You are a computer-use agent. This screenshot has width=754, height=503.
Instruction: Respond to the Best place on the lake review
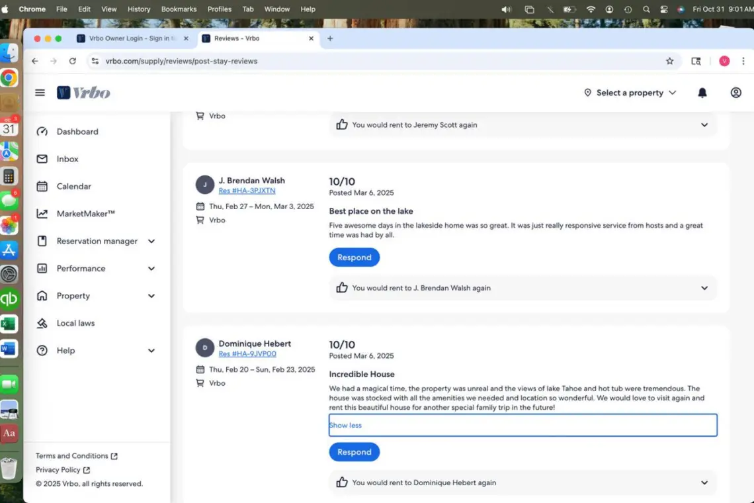click(x=354, y=257)
